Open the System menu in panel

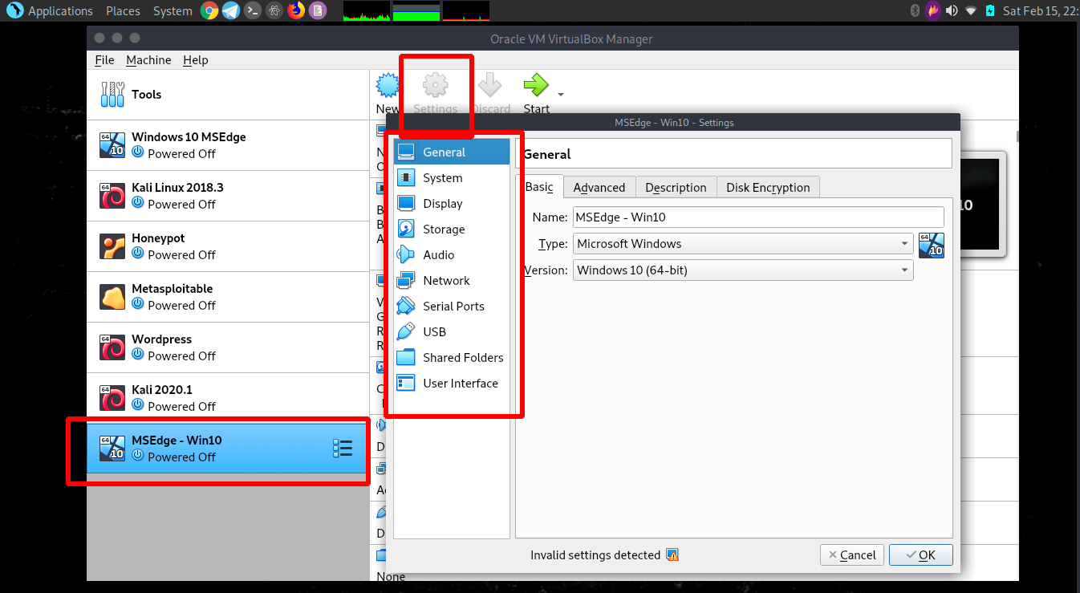tap(173, 10)
